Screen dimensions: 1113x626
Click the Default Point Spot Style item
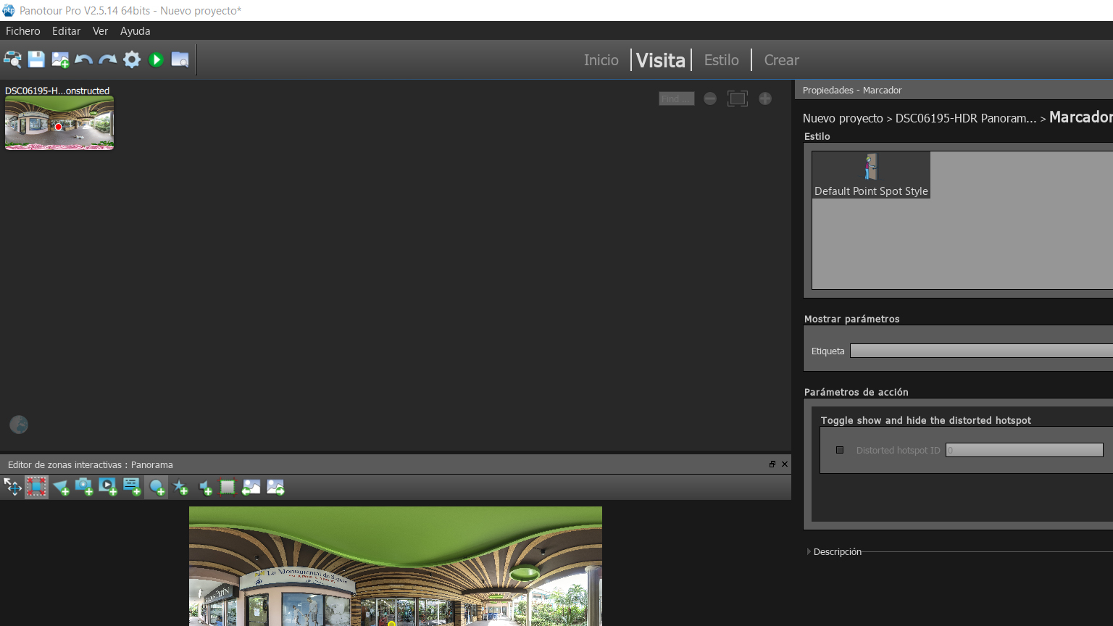tap(871, 175)
